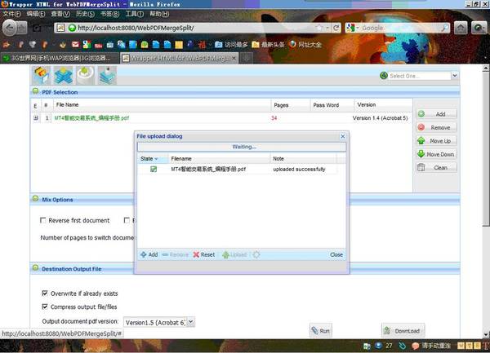
Task: Uncheck Compress output file/files option
Action: click(44, 307)
